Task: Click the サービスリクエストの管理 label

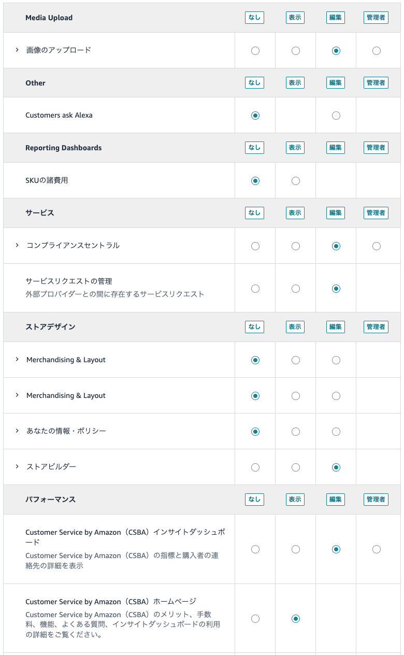Action: point(69,281)
